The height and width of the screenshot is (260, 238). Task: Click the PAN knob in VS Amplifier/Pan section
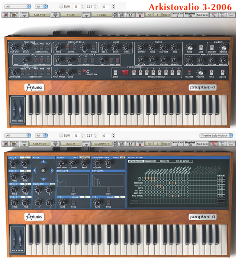(x=108, y=164)
